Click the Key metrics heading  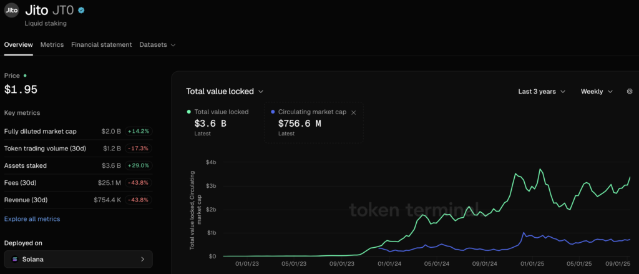coord(22,113)
